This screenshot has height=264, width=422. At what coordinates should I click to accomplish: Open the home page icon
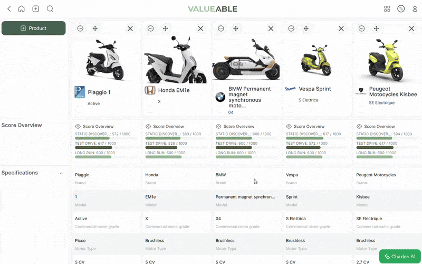(21, 9)
